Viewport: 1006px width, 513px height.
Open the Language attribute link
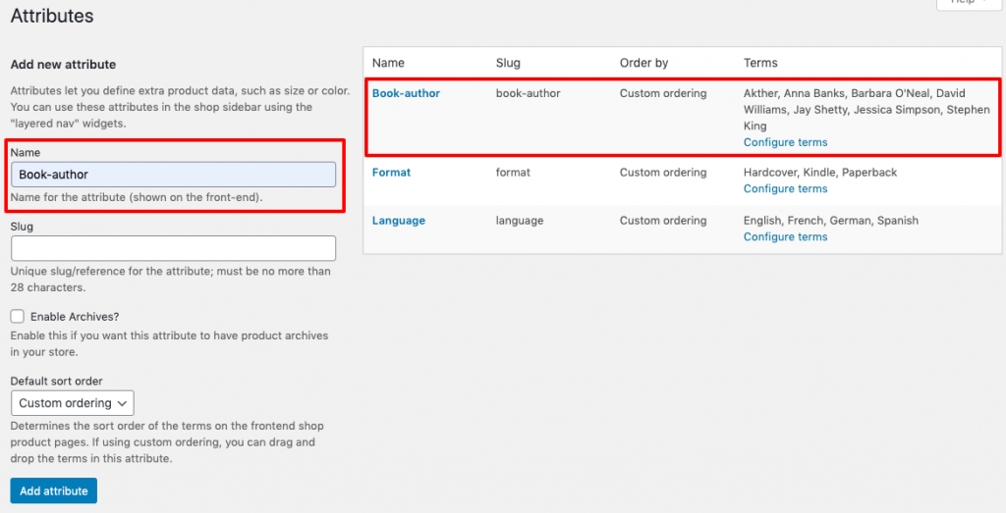coord(398,221)
